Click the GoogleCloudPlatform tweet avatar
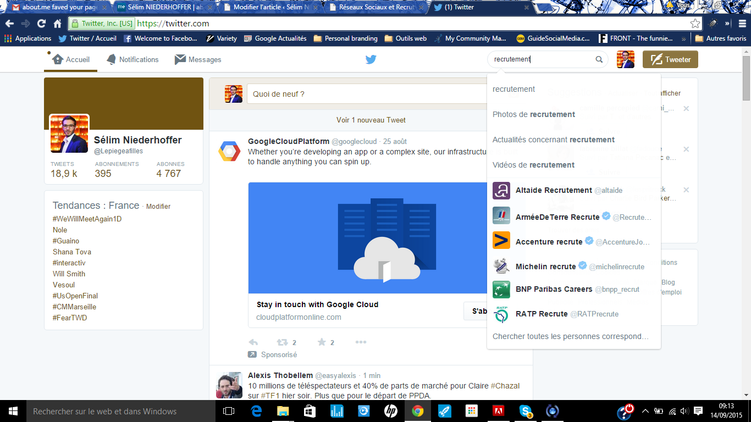This screenshot has height=422, width=751. coord(229,151)
